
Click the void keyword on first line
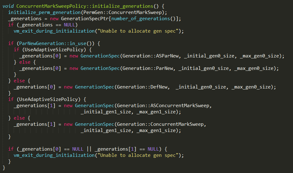8,6
